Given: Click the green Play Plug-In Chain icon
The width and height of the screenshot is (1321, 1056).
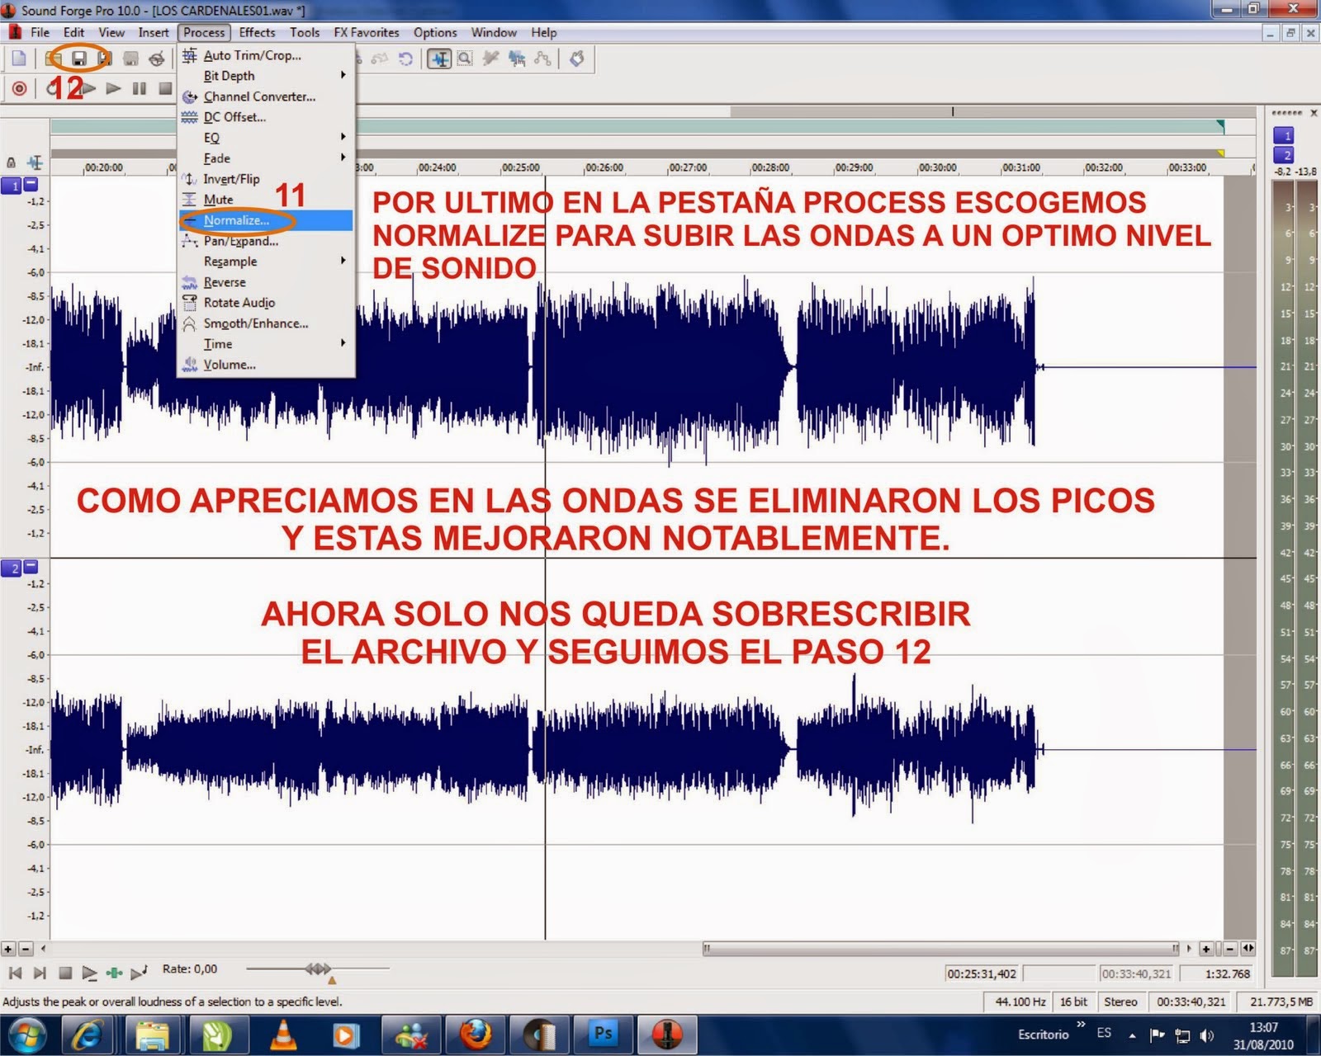Looking at the screenshot, I should coord(115,973).
